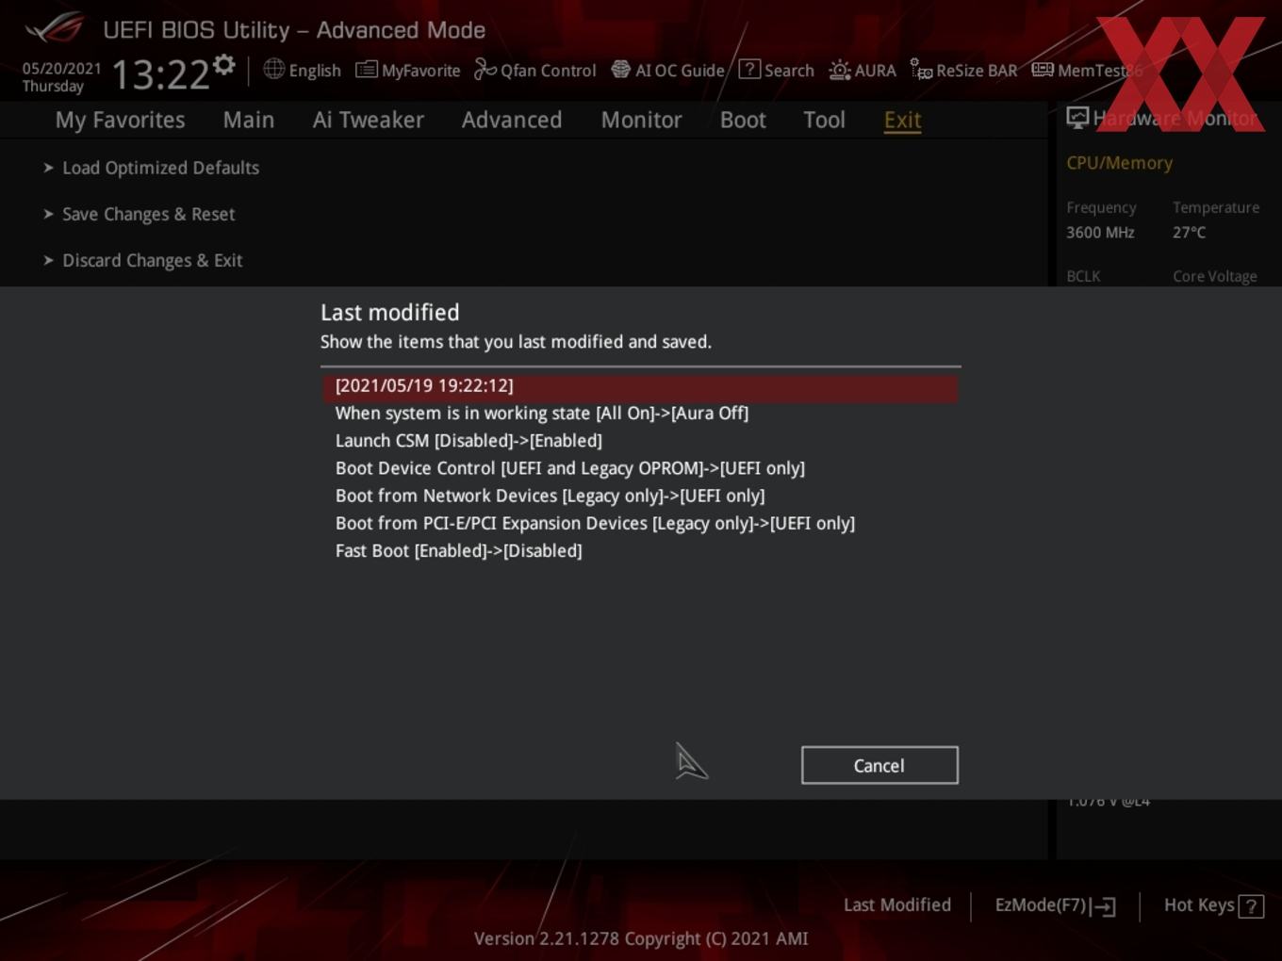Click the Search question mark icon

(x=749, y=69)
